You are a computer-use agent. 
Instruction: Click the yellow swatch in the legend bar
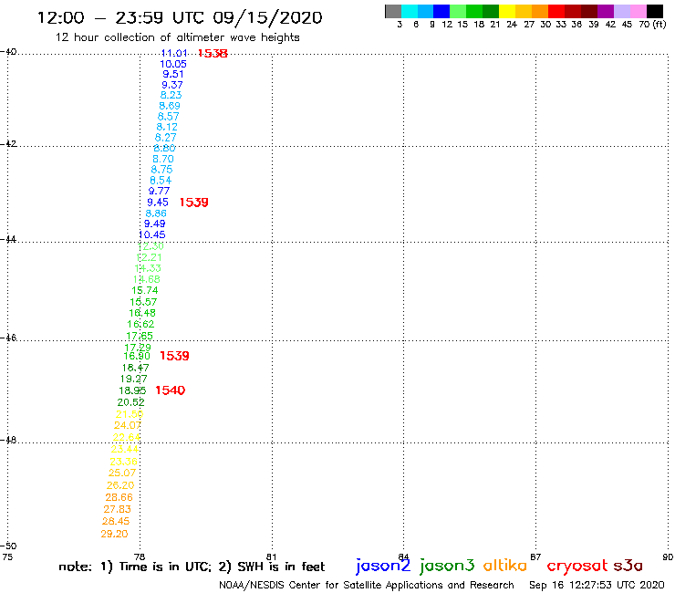(x=506, y=11)
